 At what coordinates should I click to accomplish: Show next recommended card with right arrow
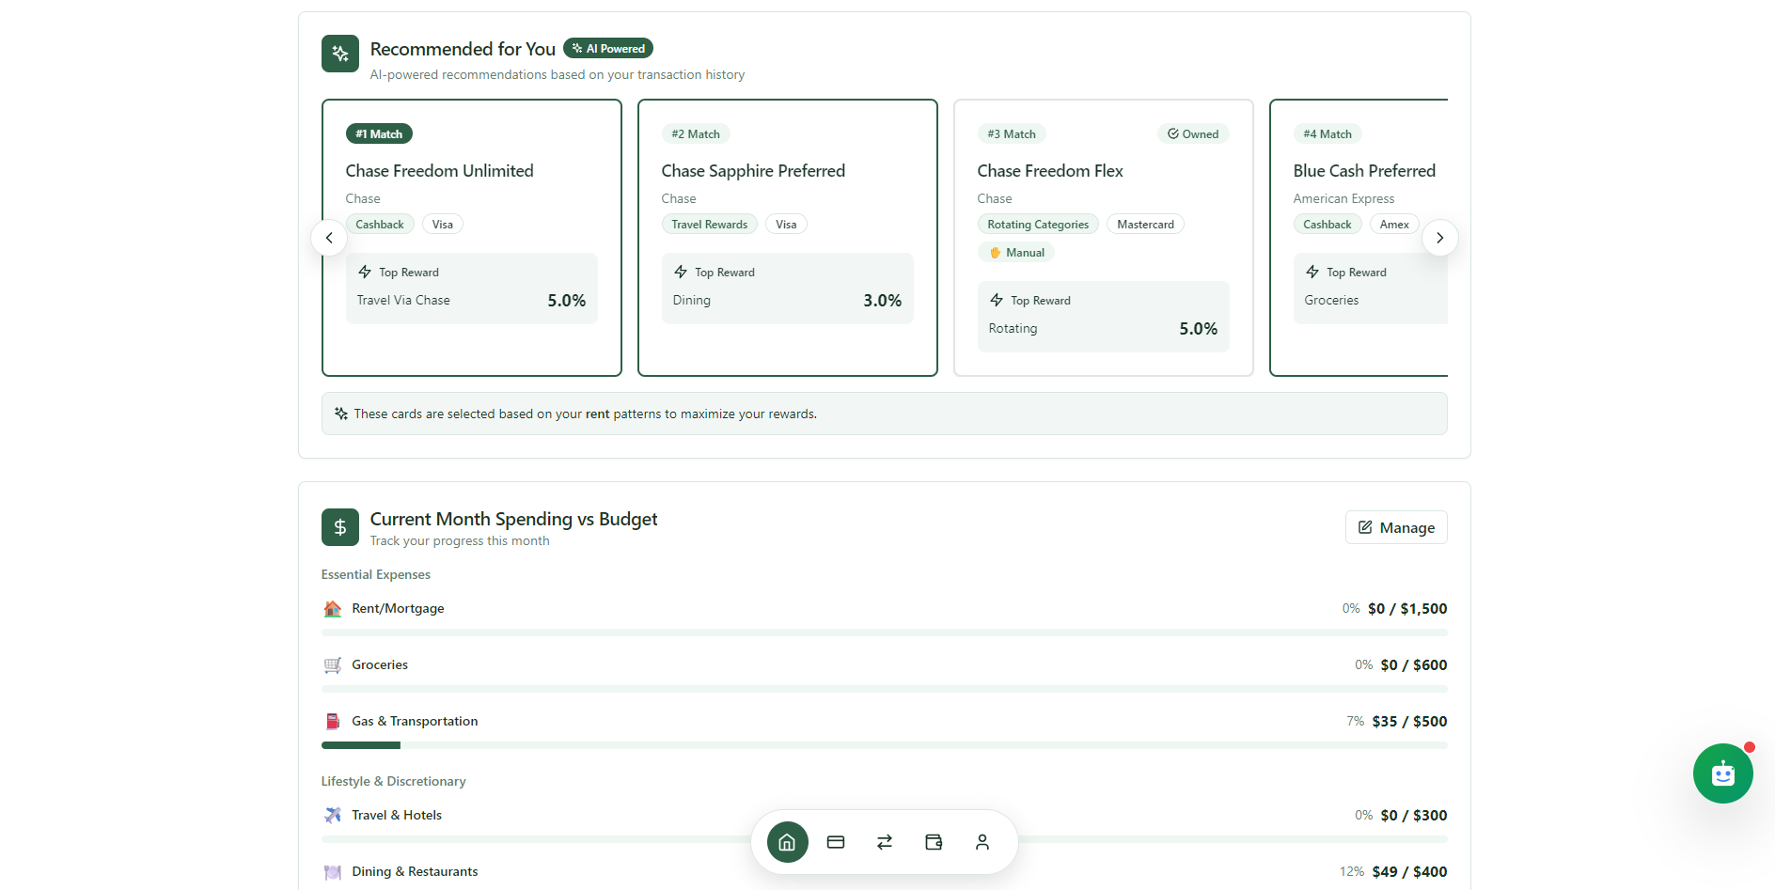(1440, 238)
